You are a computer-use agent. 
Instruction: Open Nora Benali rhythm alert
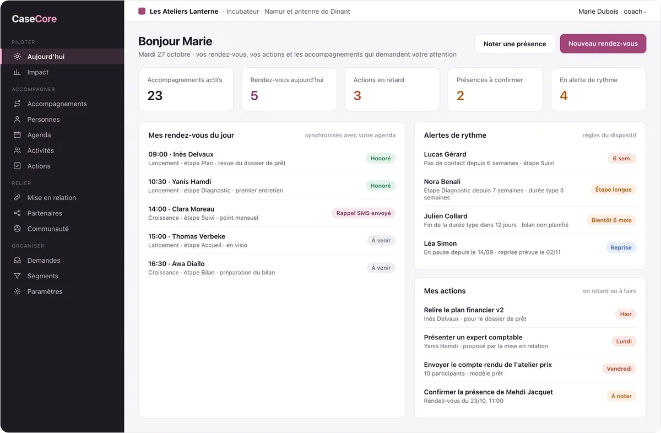pyautogui.click(x=530, y=189)
